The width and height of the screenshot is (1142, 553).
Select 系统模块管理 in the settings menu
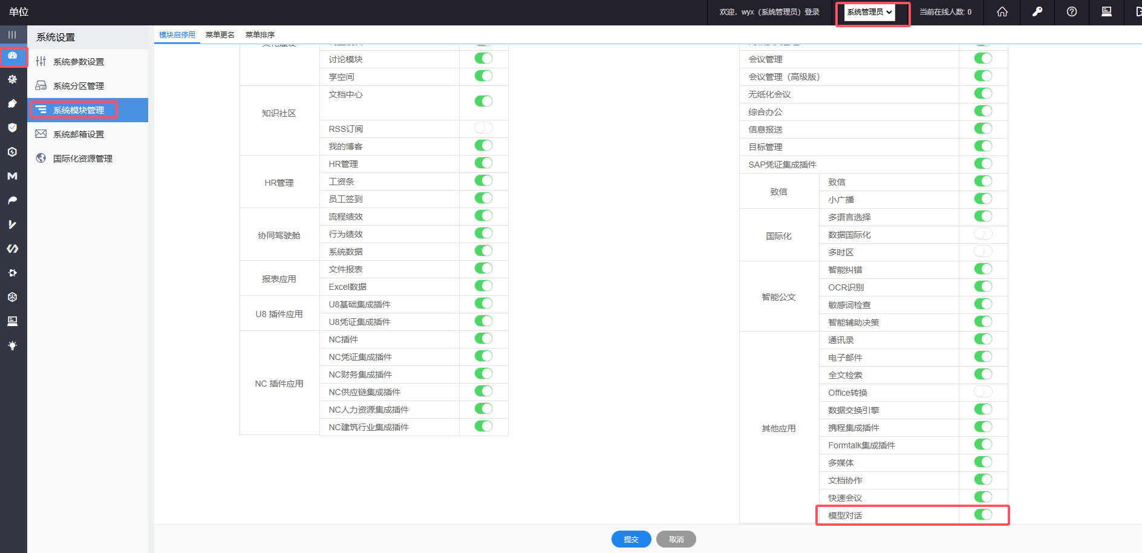(88, 110)
